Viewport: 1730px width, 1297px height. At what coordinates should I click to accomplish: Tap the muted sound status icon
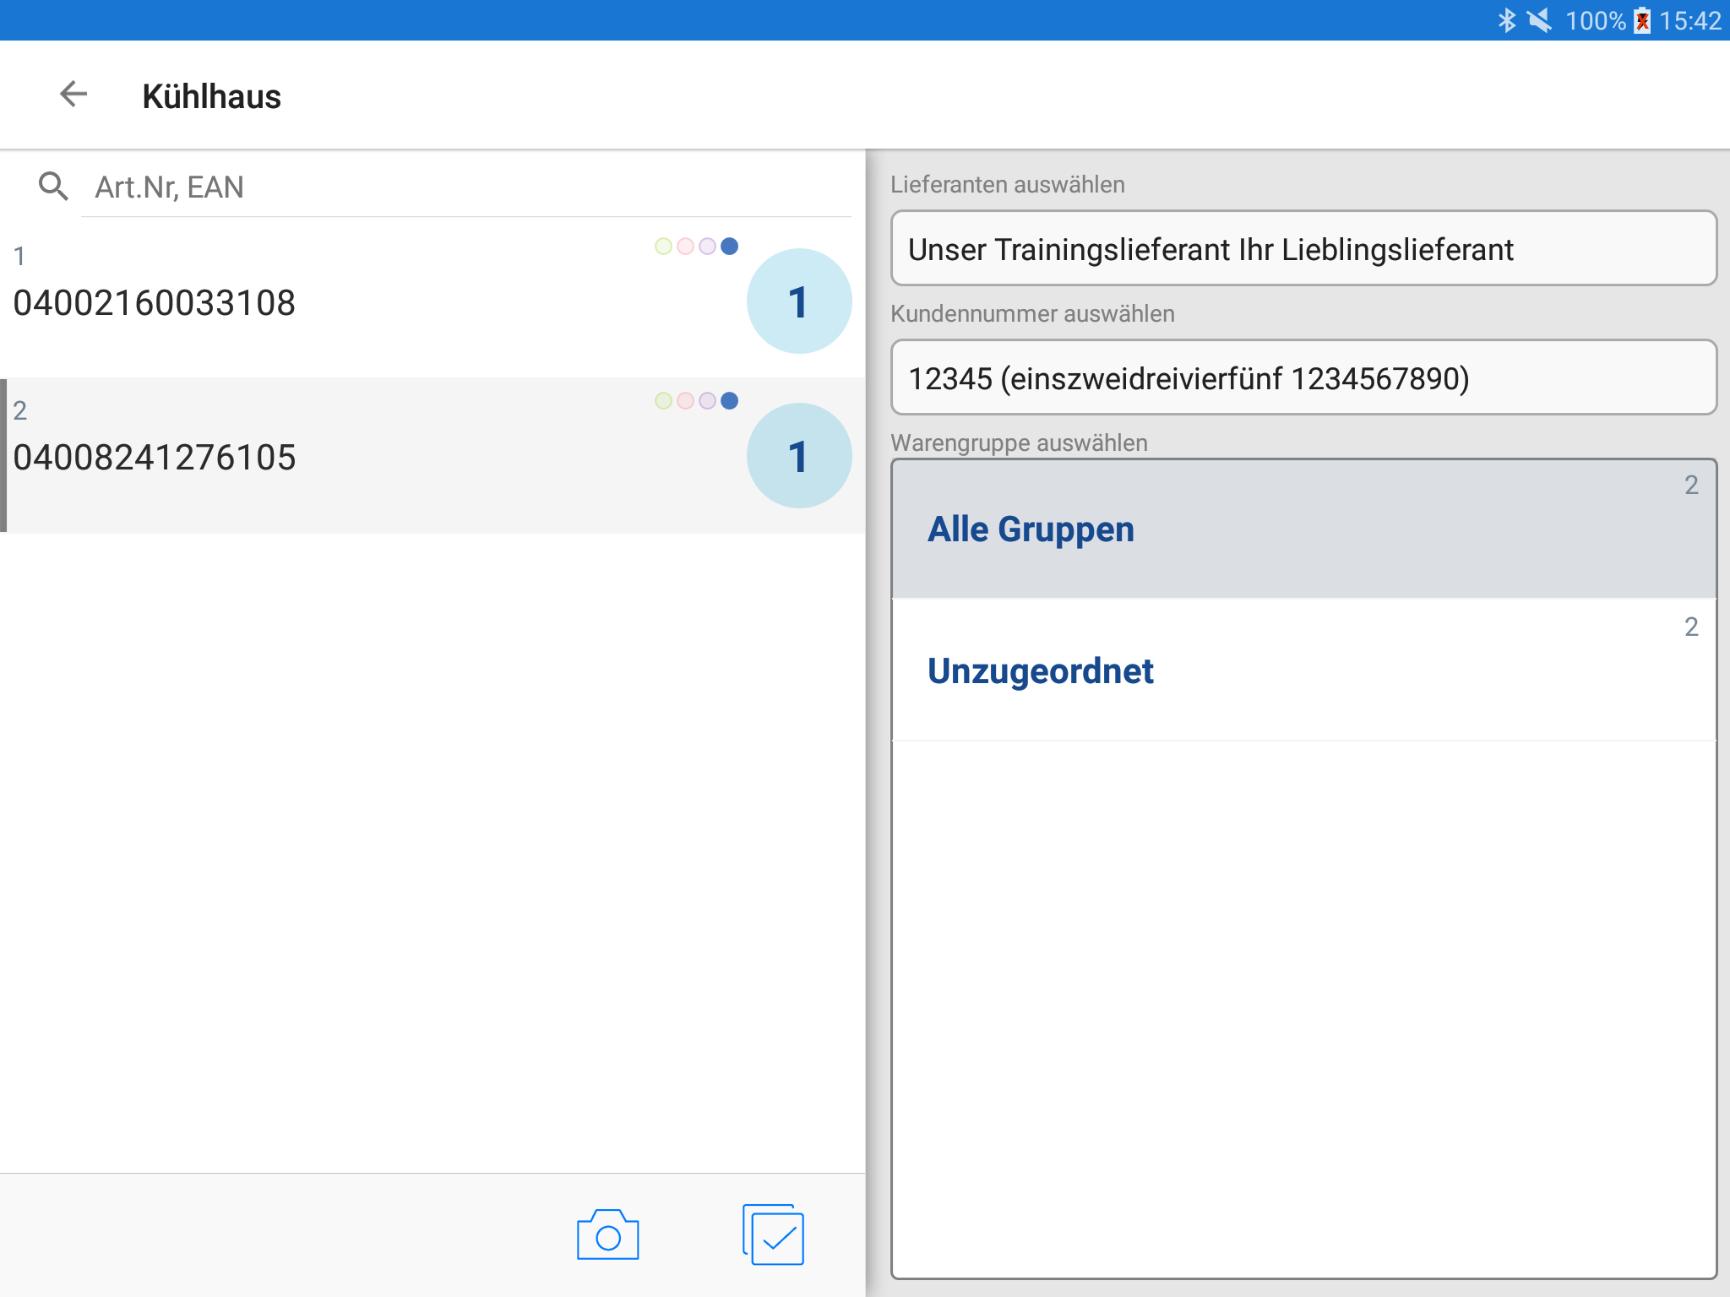pyautogui.click(x=1540, y=20)
